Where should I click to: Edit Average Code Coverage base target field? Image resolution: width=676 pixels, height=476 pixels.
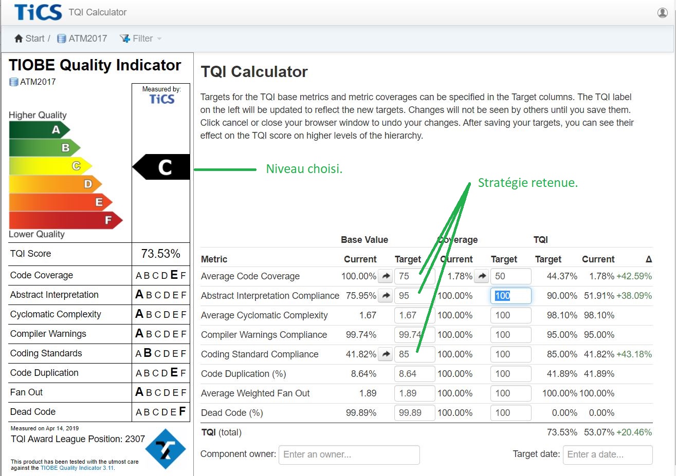click(x=415, y=276)
